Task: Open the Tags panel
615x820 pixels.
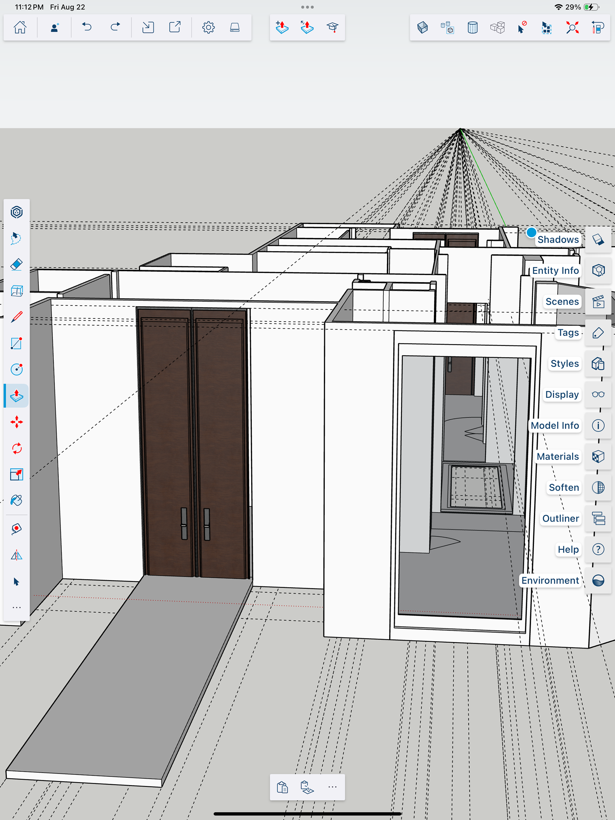Action: [598, 332]
